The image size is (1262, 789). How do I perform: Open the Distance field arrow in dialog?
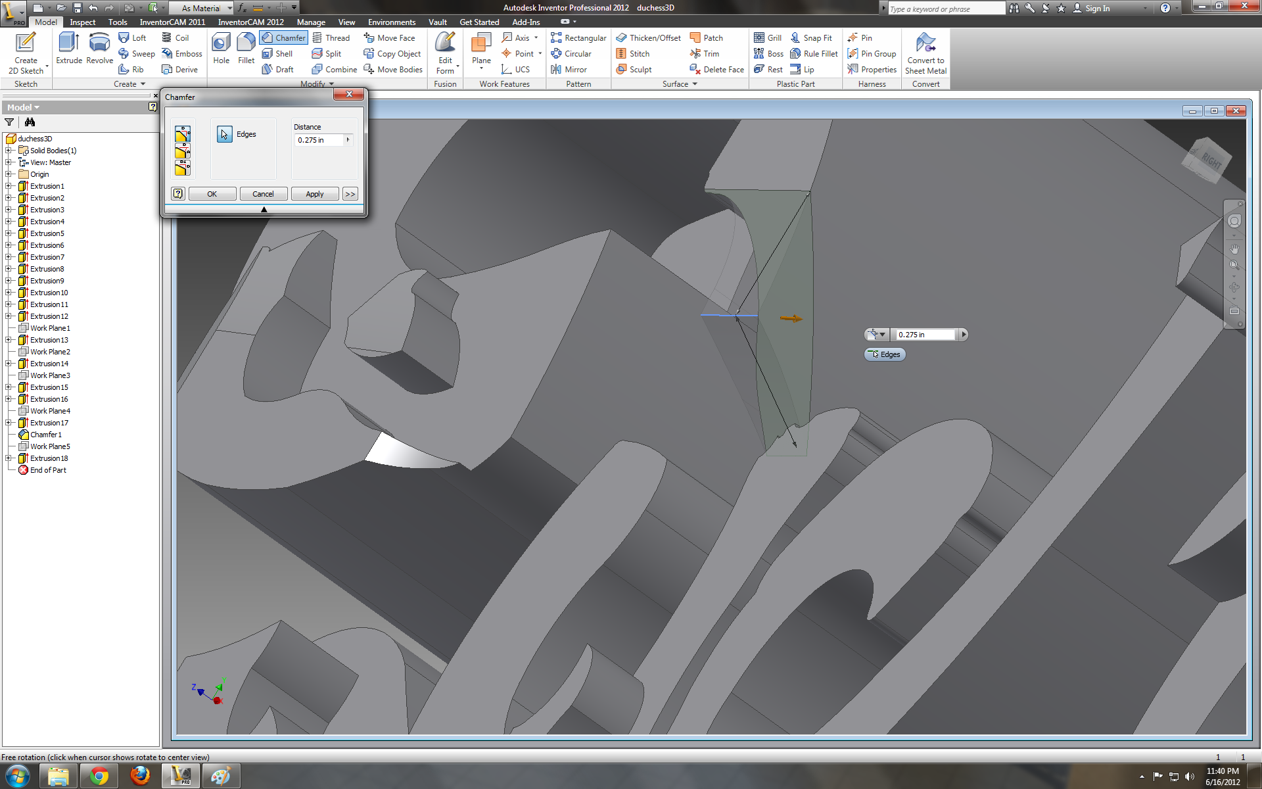pos(348,140)
